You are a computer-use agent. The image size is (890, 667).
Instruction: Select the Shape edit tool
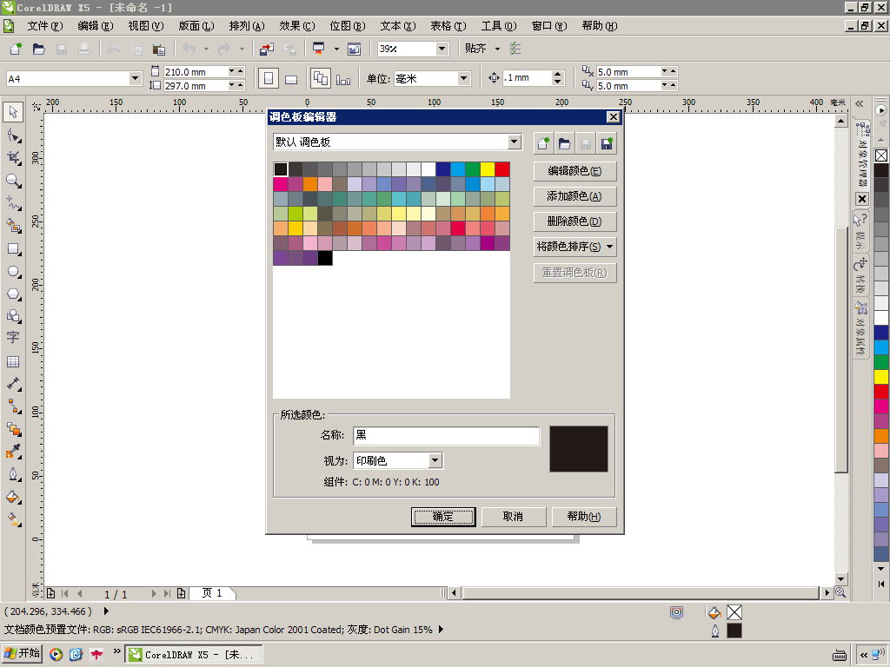13,135
